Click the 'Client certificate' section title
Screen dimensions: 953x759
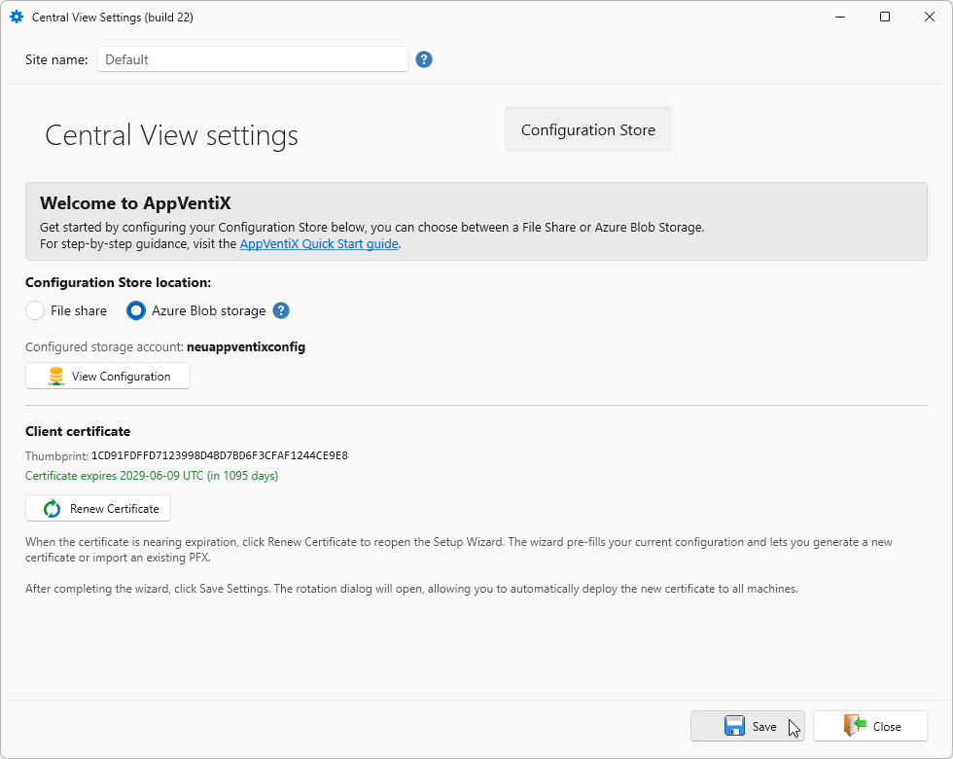tap(78, 431)
